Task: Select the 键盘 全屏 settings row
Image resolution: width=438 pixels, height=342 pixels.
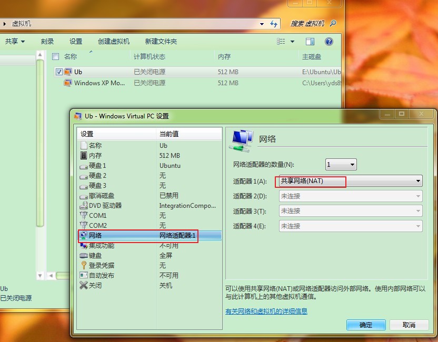Action: (150, 256)
